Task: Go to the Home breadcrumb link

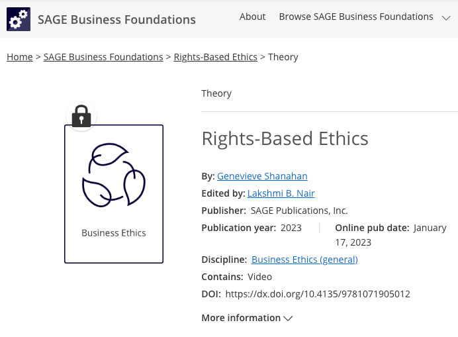Action: point(20,57)
